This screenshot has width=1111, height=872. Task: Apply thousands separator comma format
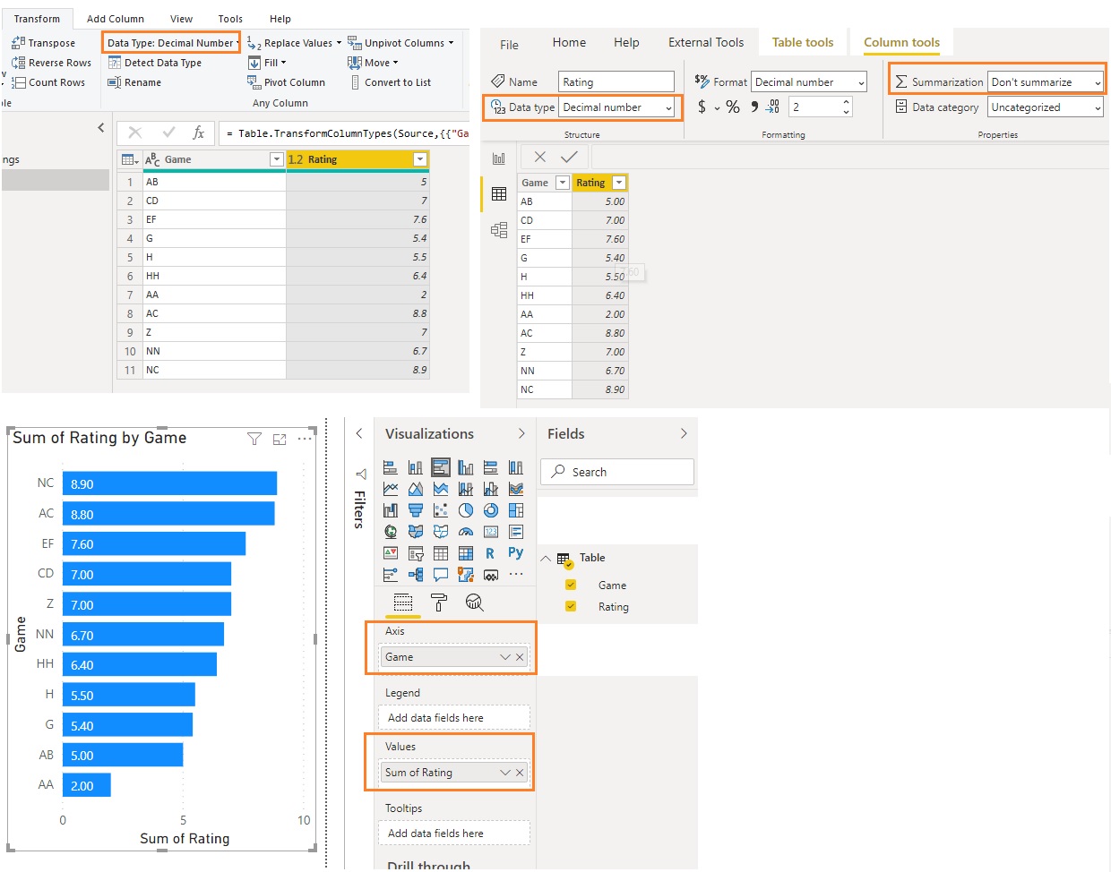(x=754, y=107)
